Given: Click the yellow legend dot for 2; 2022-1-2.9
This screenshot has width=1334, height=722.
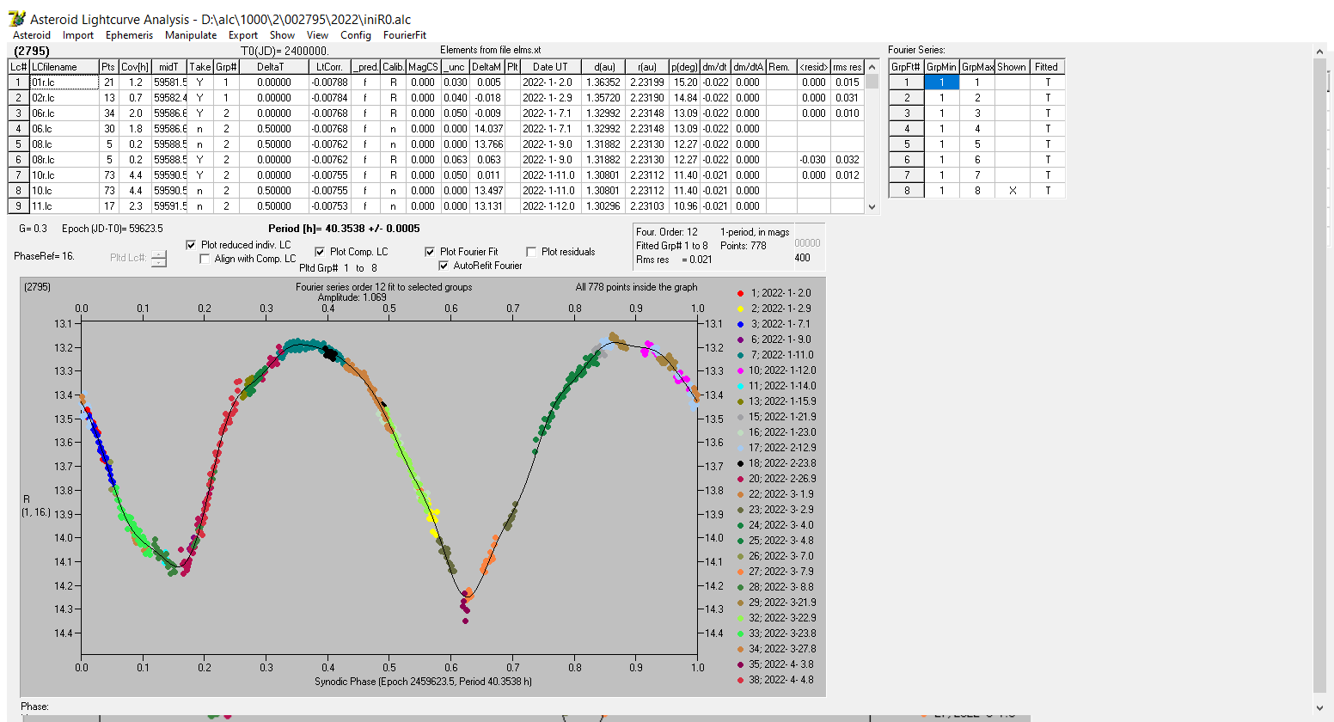Looking at the screenshot, I should (740, 309).
